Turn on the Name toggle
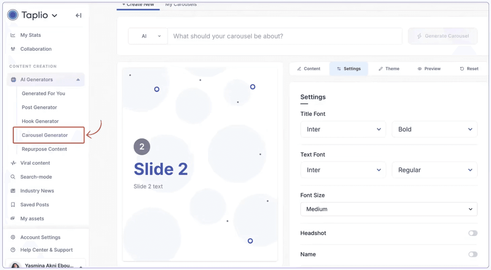Screen dimensions: 491x270 click(472, 254)
